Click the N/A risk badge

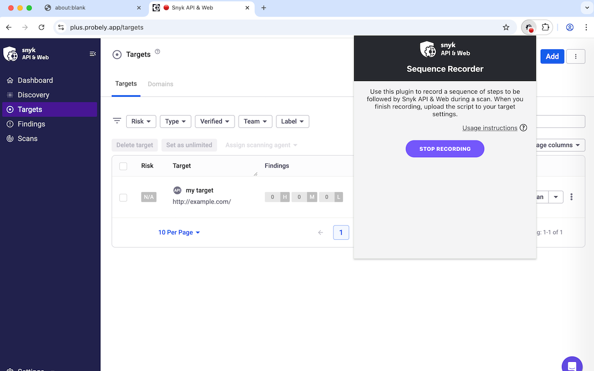click(148, 197)
